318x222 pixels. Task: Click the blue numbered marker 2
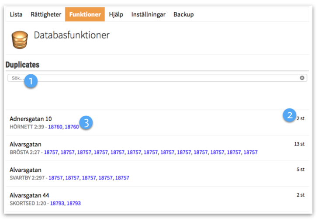288,116
